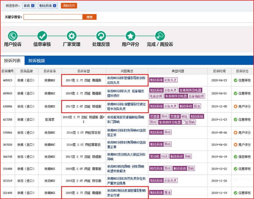Click 抖动 tag in row 366745

click(x=164, y=156)
